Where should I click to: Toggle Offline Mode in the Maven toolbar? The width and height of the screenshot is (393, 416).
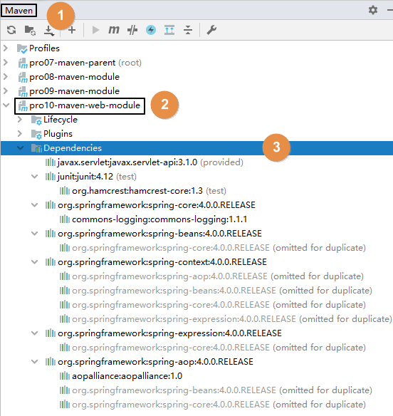coord(132,30)
